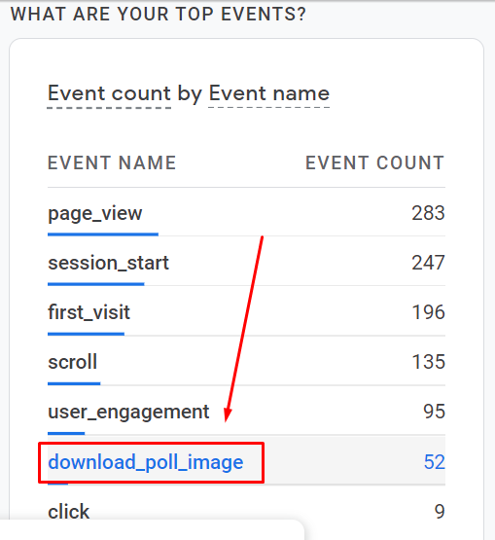The height and width of the screenshot is (540, 495).
Task: Click the blue bar under page_view
Action: click(x=103, y=234)
